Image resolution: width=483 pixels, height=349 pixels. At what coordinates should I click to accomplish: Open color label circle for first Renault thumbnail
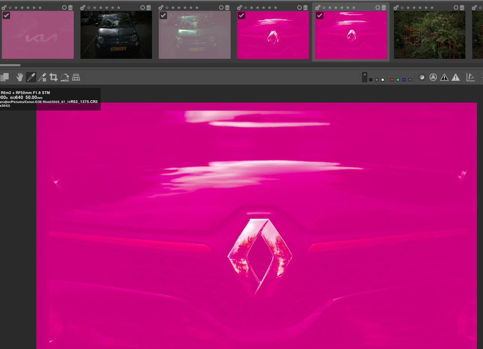click(300, 7)
